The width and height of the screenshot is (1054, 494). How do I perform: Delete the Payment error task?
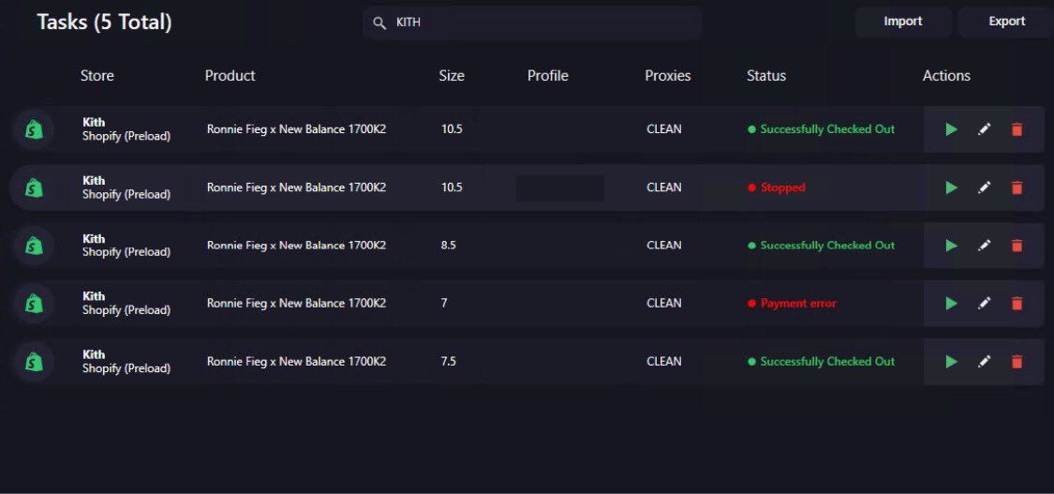tap(1017, 303)
